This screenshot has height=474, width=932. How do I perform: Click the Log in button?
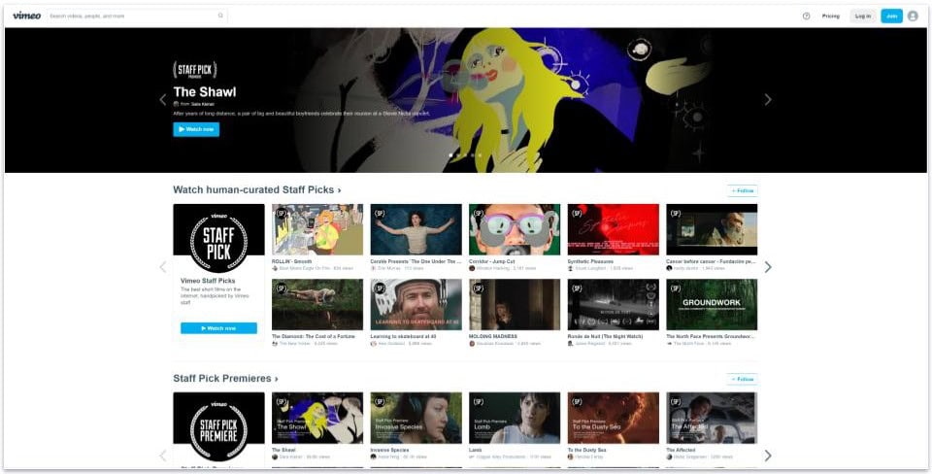click(862, 17)
